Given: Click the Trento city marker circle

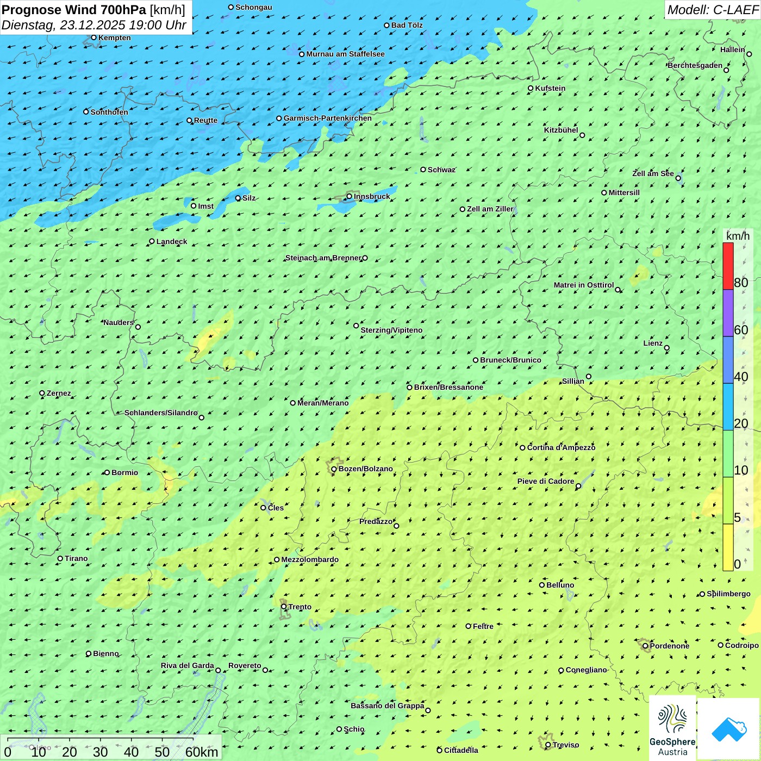Looking at the screenshot, I should pyautogui.click(x=284, y=607).
